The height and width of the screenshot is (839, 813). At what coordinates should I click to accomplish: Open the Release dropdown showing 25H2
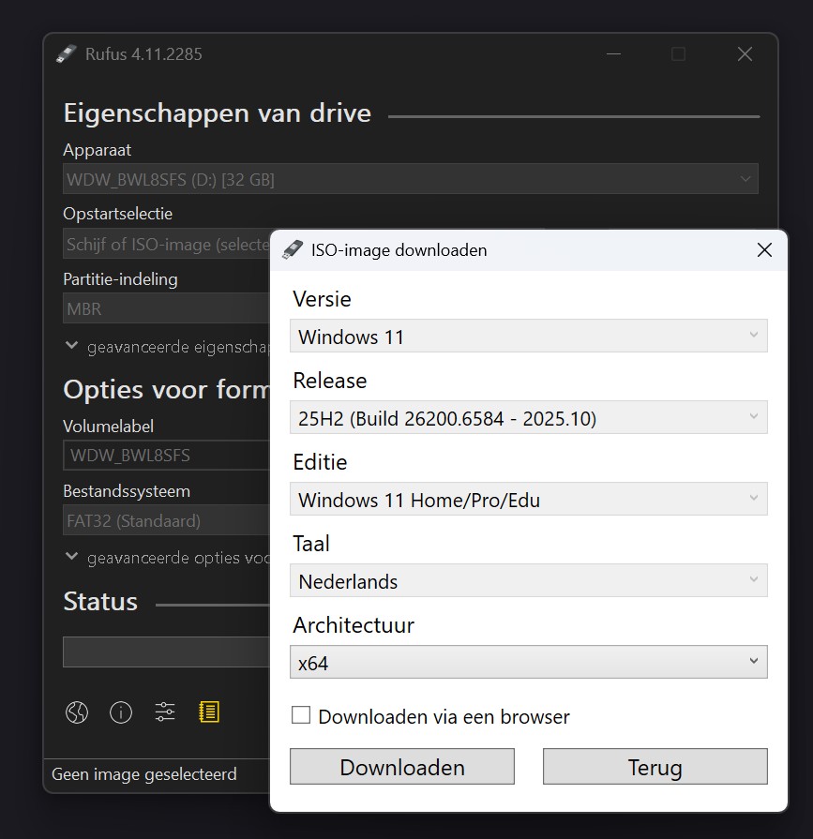[x=528, y=417]
